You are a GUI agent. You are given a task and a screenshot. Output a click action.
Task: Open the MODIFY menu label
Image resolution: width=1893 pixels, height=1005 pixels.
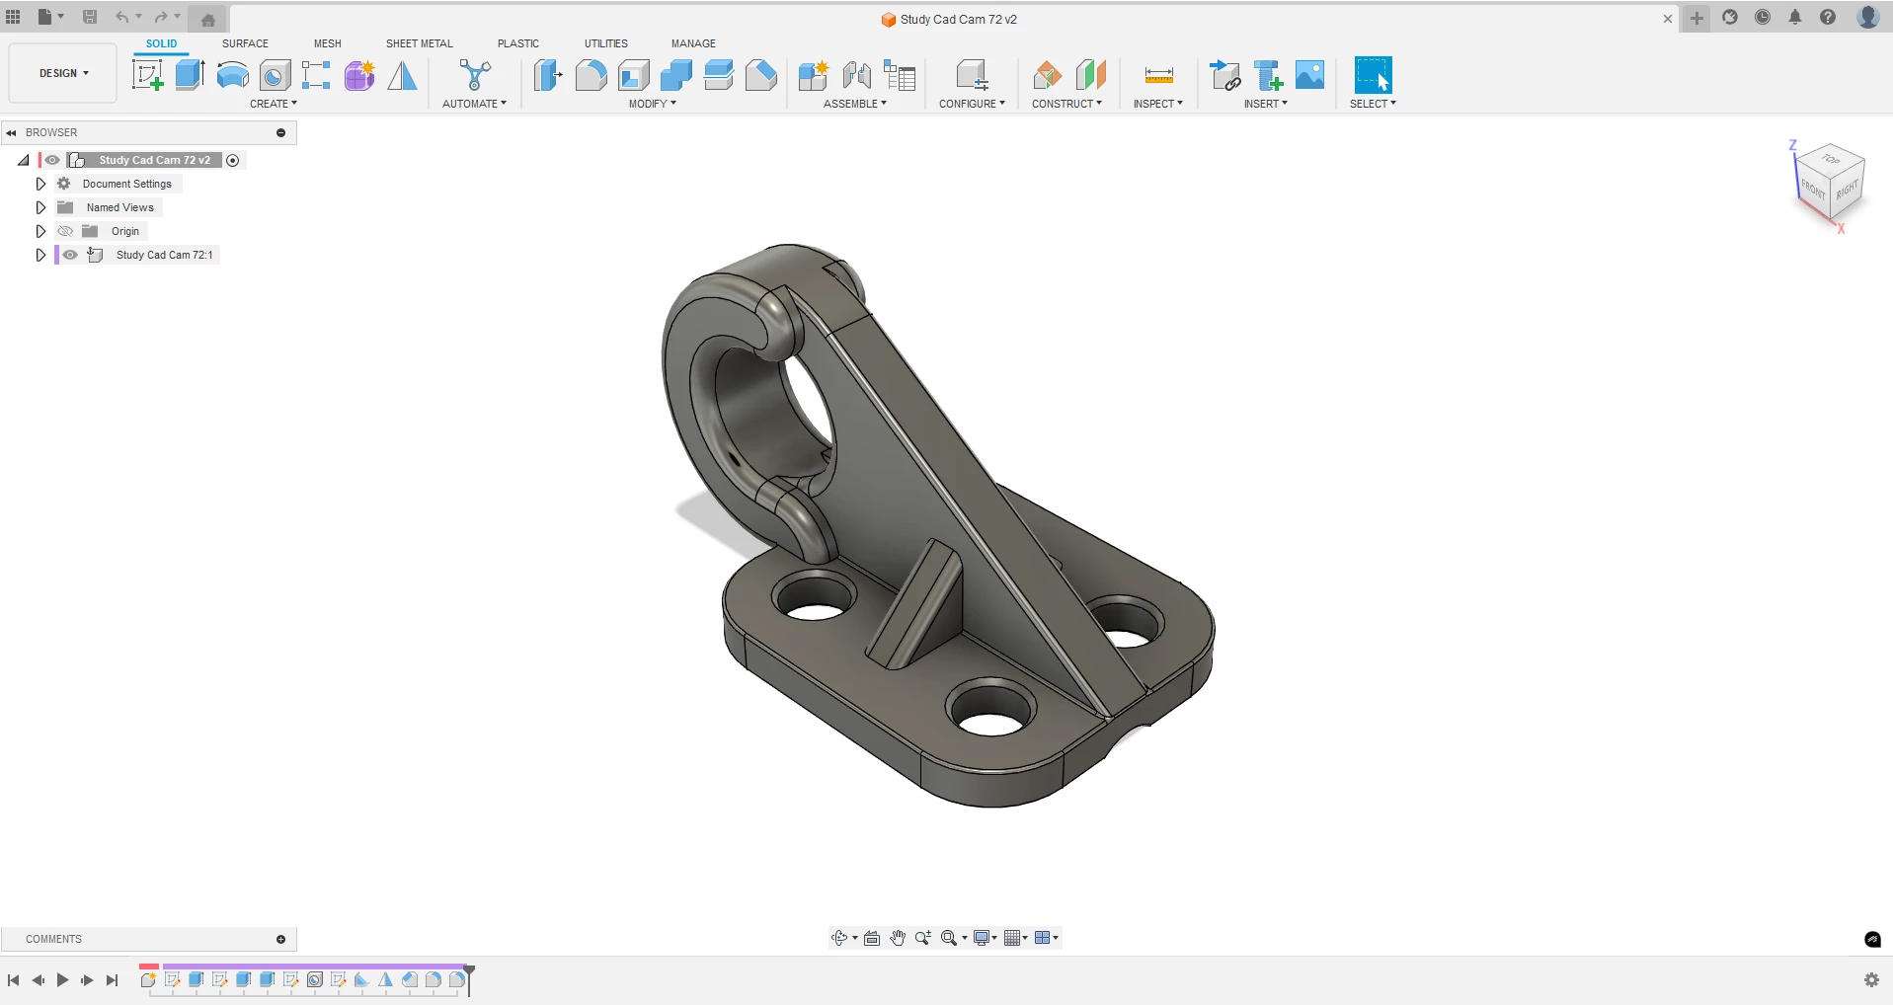click(x=652, y=104)
